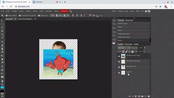
Task: Open the Learn link
Action: [132, 11]
